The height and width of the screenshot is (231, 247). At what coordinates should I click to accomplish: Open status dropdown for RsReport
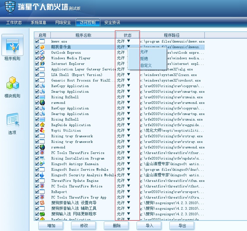128,191
